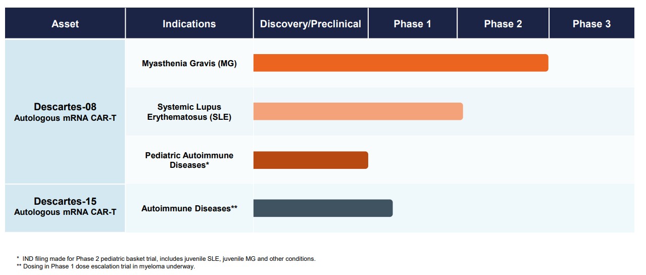The width and height of the screenshot is (646, 275).
Task: Click the orange Myasthenia Gravis progress bar
Action: tap(401, 63)
